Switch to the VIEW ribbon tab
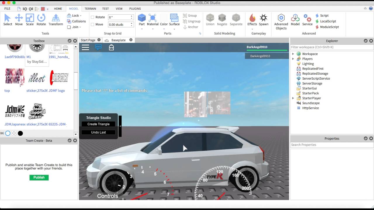Image resolution: width=374 pixels, height=210 pixels. click(119, 9)
